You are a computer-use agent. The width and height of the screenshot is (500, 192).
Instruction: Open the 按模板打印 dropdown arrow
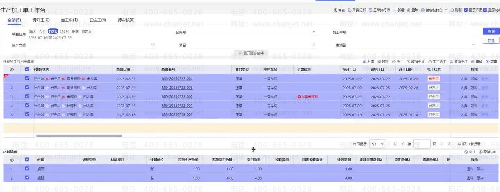click(x=446, y=10)
